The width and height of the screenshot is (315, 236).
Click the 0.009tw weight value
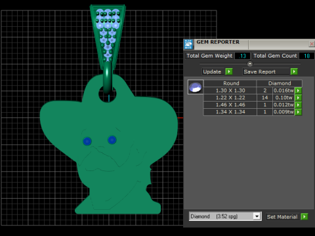283,112
